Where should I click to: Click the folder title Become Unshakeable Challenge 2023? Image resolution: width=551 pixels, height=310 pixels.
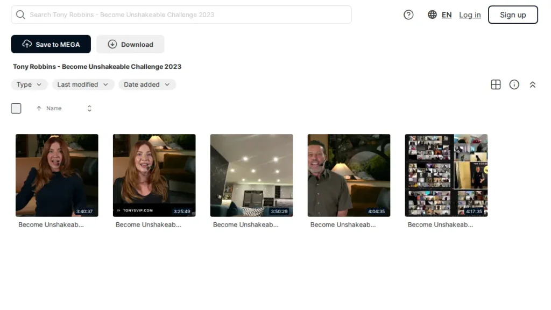pyautogui.click(x=97, y=67)
